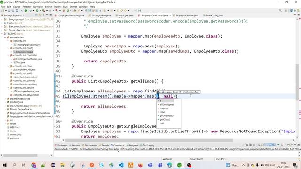Open Firefox from the taskbar

tap(140, 165)
